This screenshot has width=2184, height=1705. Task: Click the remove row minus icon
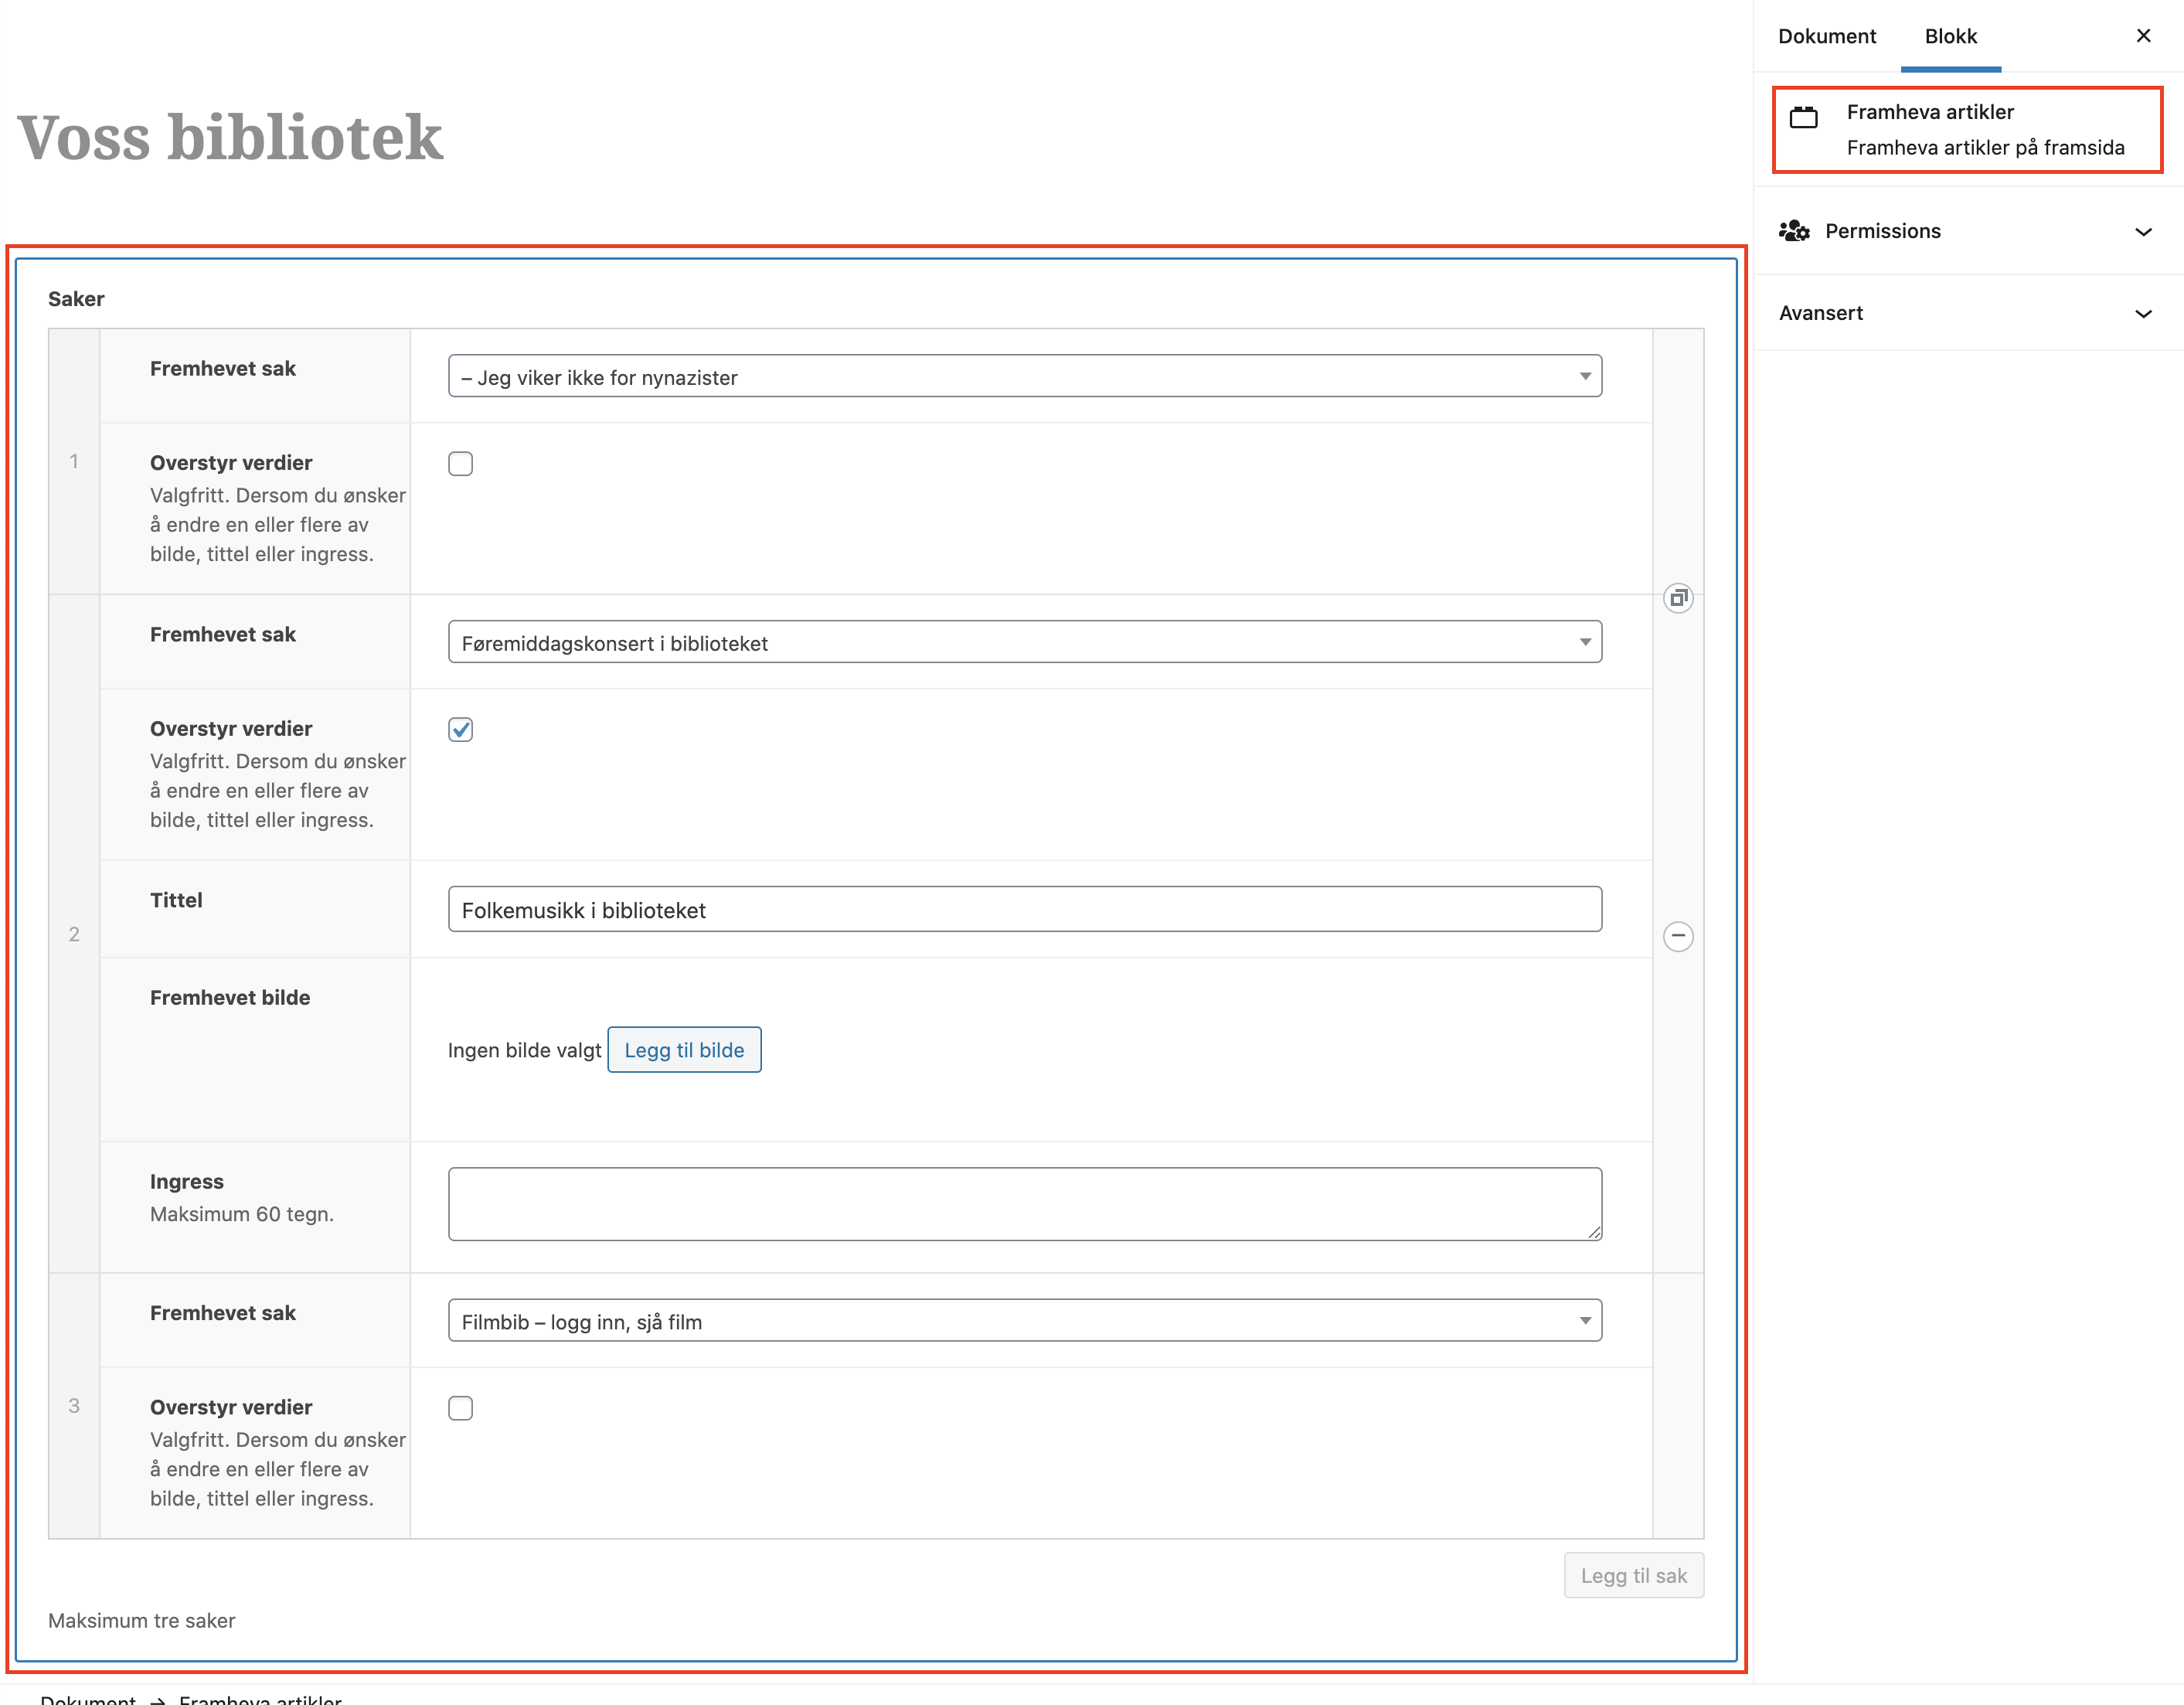pyautogui.click(x=1678, y=936)
